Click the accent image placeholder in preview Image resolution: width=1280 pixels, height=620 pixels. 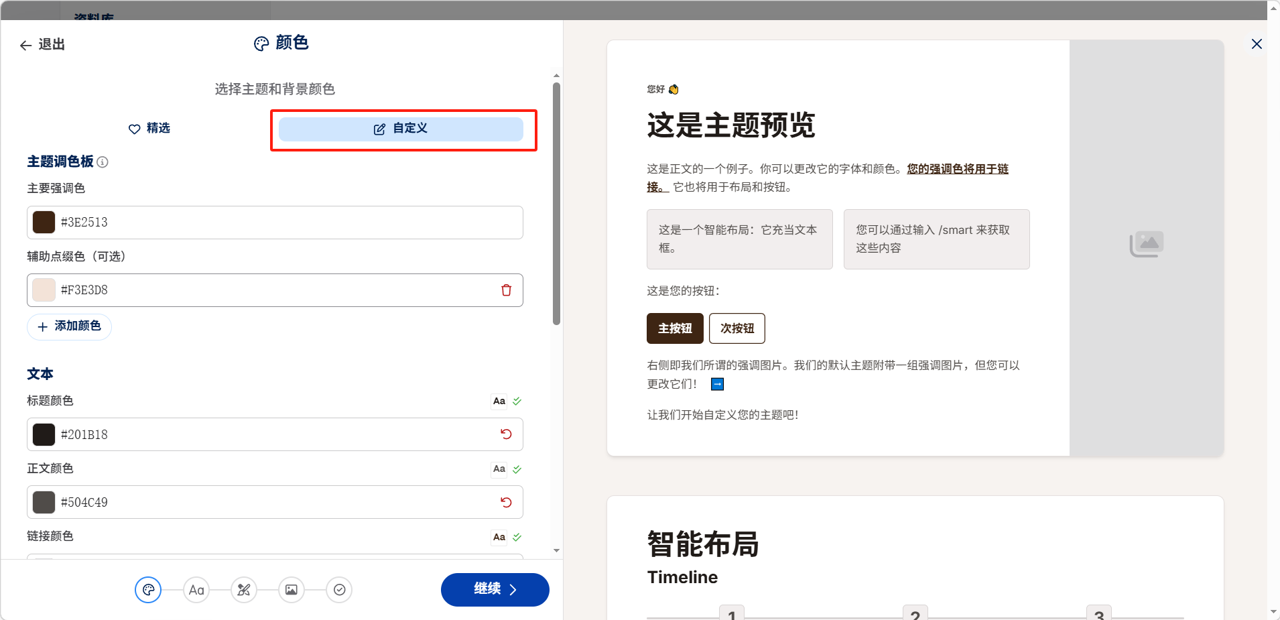point(1146,245)
